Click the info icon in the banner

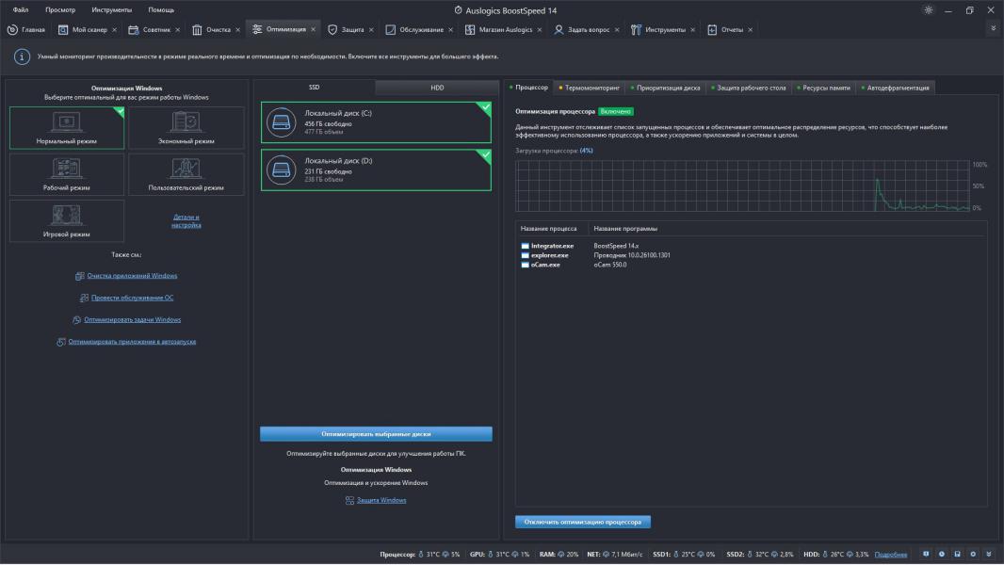[21, 57]
